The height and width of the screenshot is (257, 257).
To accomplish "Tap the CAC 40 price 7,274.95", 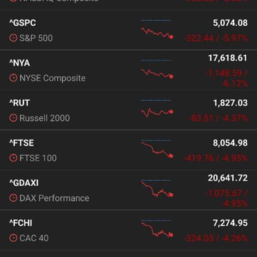I will 230,223.
